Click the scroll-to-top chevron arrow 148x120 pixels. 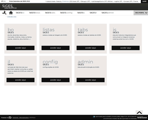(139, 112)
